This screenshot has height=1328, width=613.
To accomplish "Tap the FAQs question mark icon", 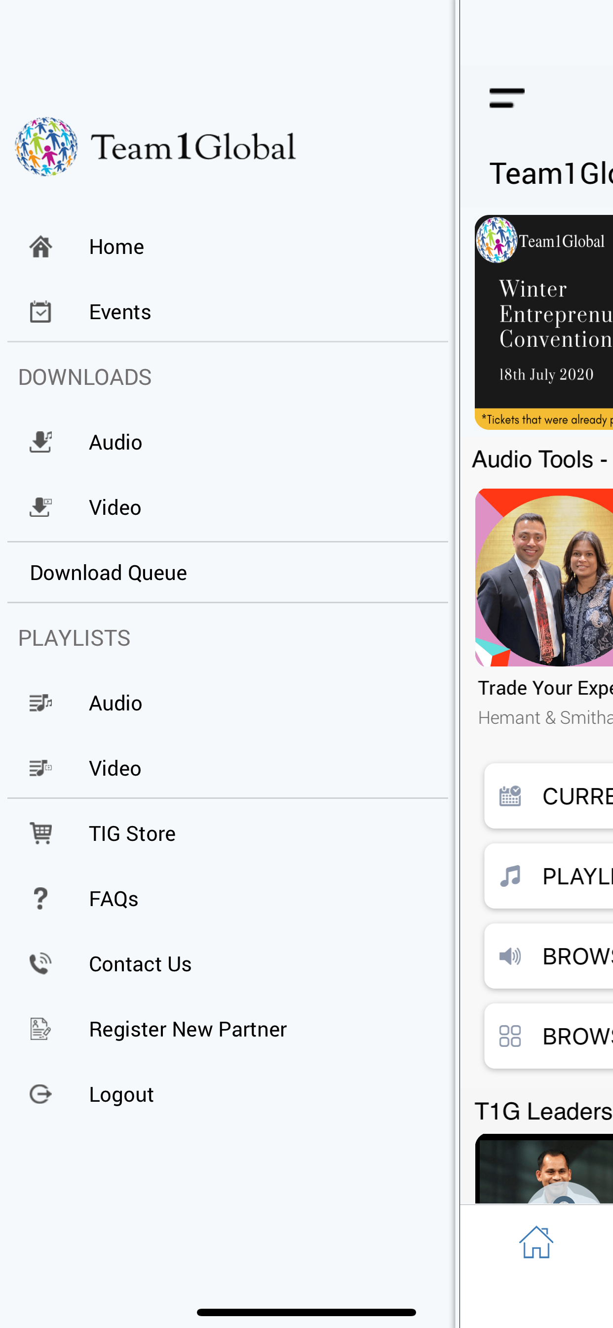I will click(40, 899).
